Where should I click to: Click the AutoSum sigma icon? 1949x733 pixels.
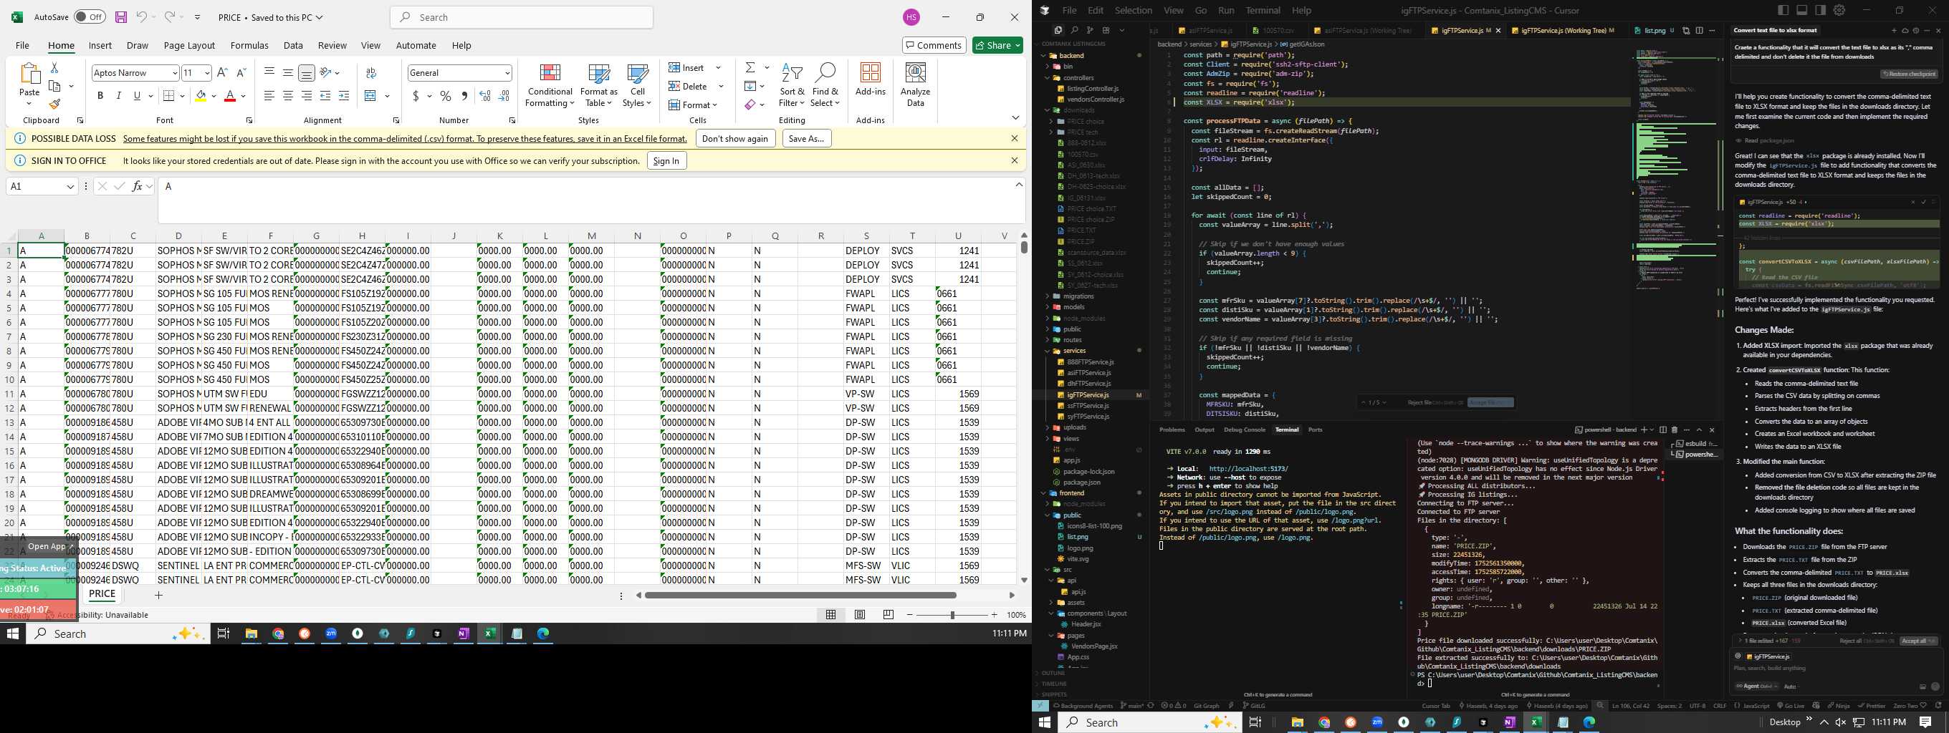pos(750,68)
